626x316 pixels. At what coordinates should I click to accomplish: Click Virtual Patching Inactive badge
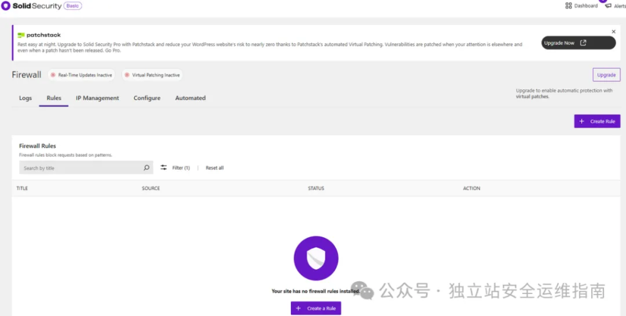click(152, 75)
